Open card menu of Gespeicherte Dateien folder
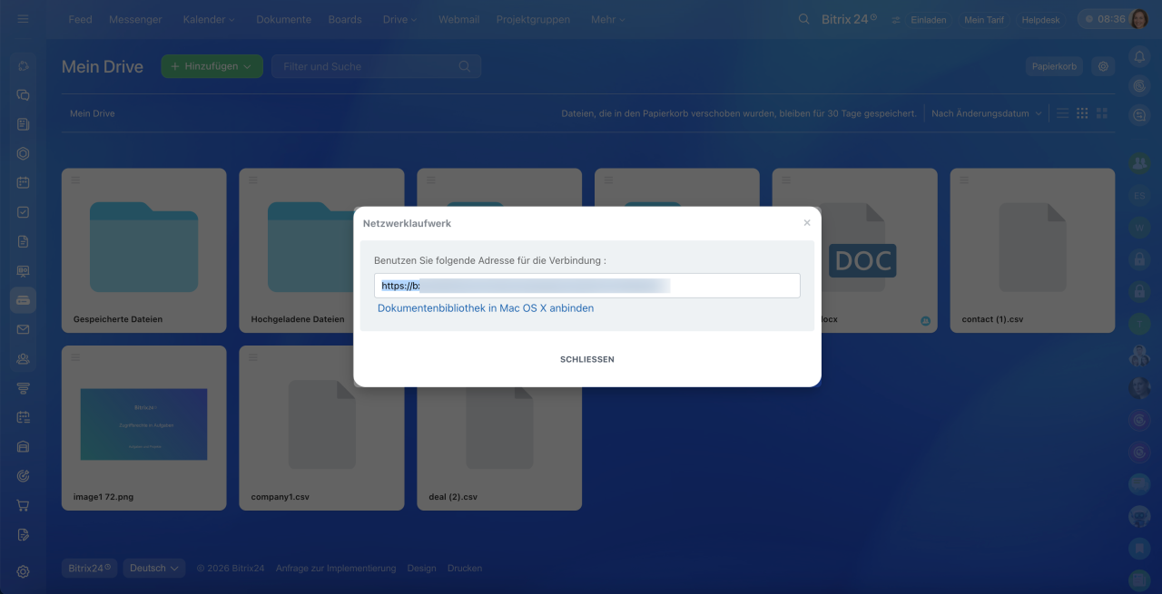 click(75, 180)
